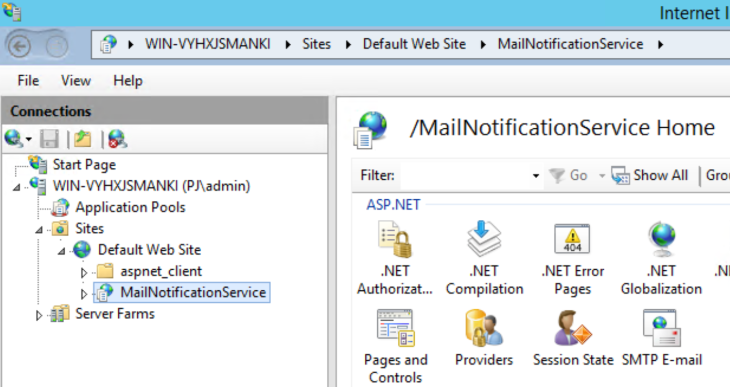730x387 pixels.
Task: Click the IIS Manager title bar icon
Action: point(12,12)
